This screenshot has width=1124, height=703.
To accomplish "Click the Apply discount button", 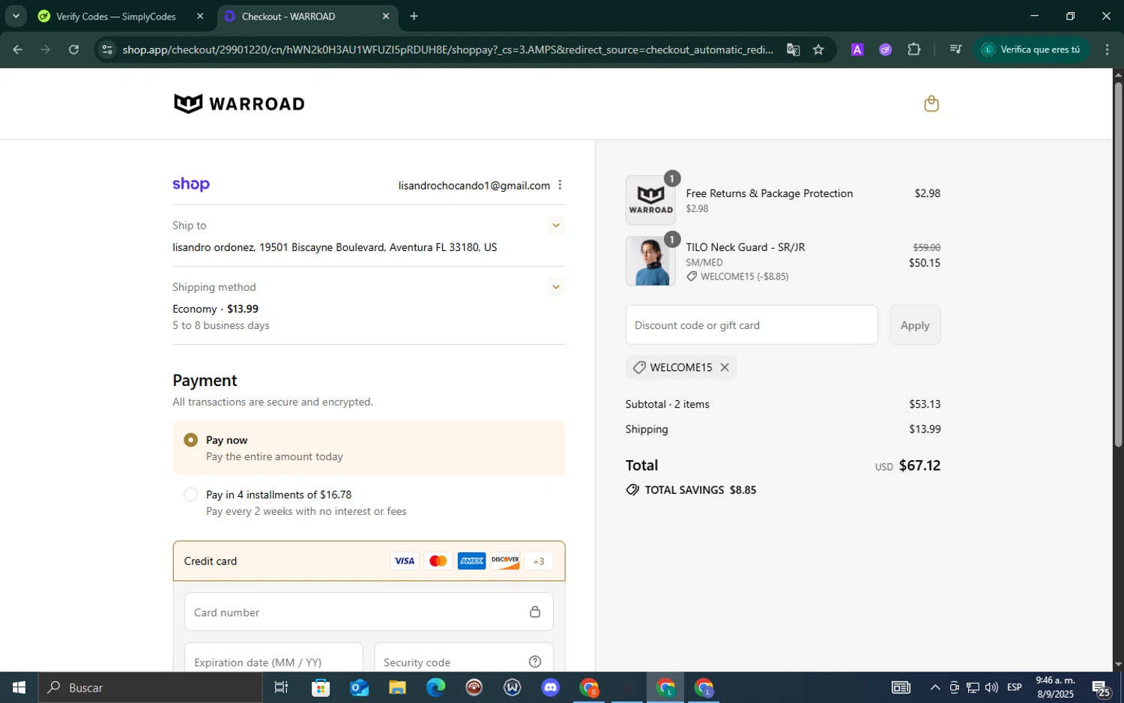I will click(914, 325).
